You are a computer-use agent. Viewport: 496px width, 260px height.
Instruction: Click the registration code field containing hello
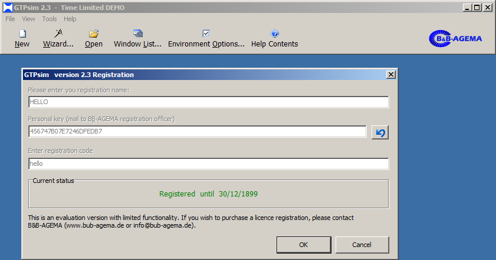pyautogui.click(x=208, y=164)
